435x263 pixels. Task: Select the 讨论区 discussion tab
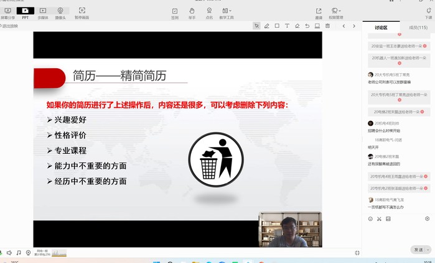[x=381, y=28]
